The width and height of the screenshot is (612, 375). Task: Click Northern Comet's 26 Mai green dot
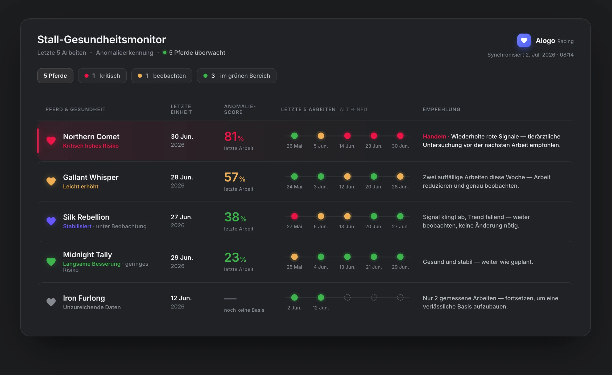pyautogui.click(x=294, y=136)
